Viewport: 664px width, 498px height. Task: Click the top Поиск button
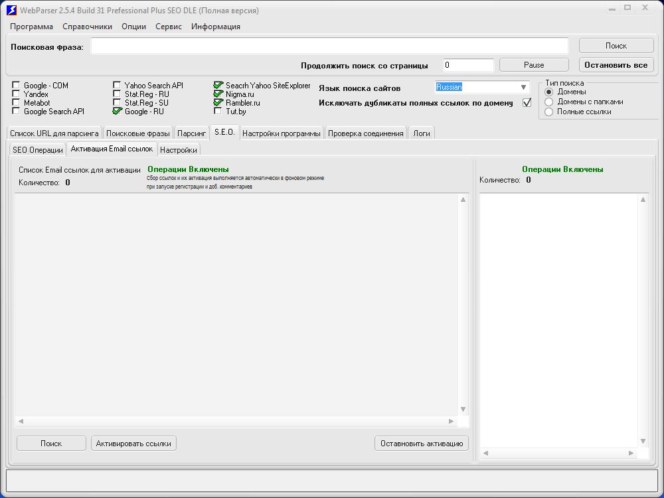pos(616,46)
